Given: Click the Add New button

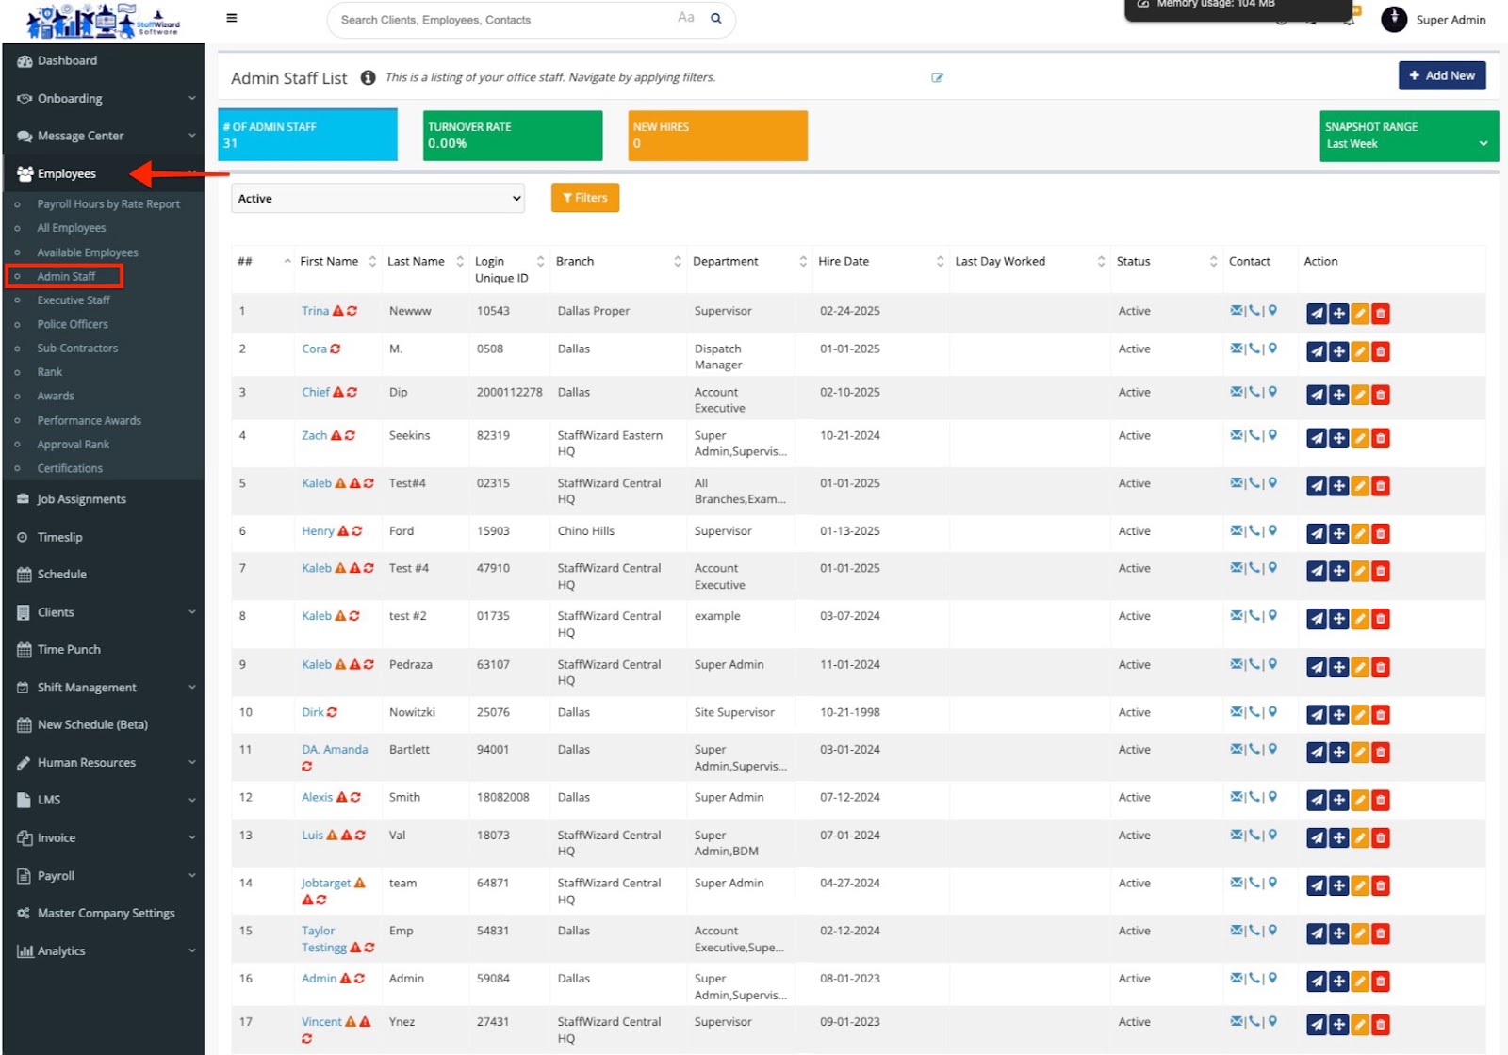Looking at the screenshot, I should click(x=1441, y=75).
